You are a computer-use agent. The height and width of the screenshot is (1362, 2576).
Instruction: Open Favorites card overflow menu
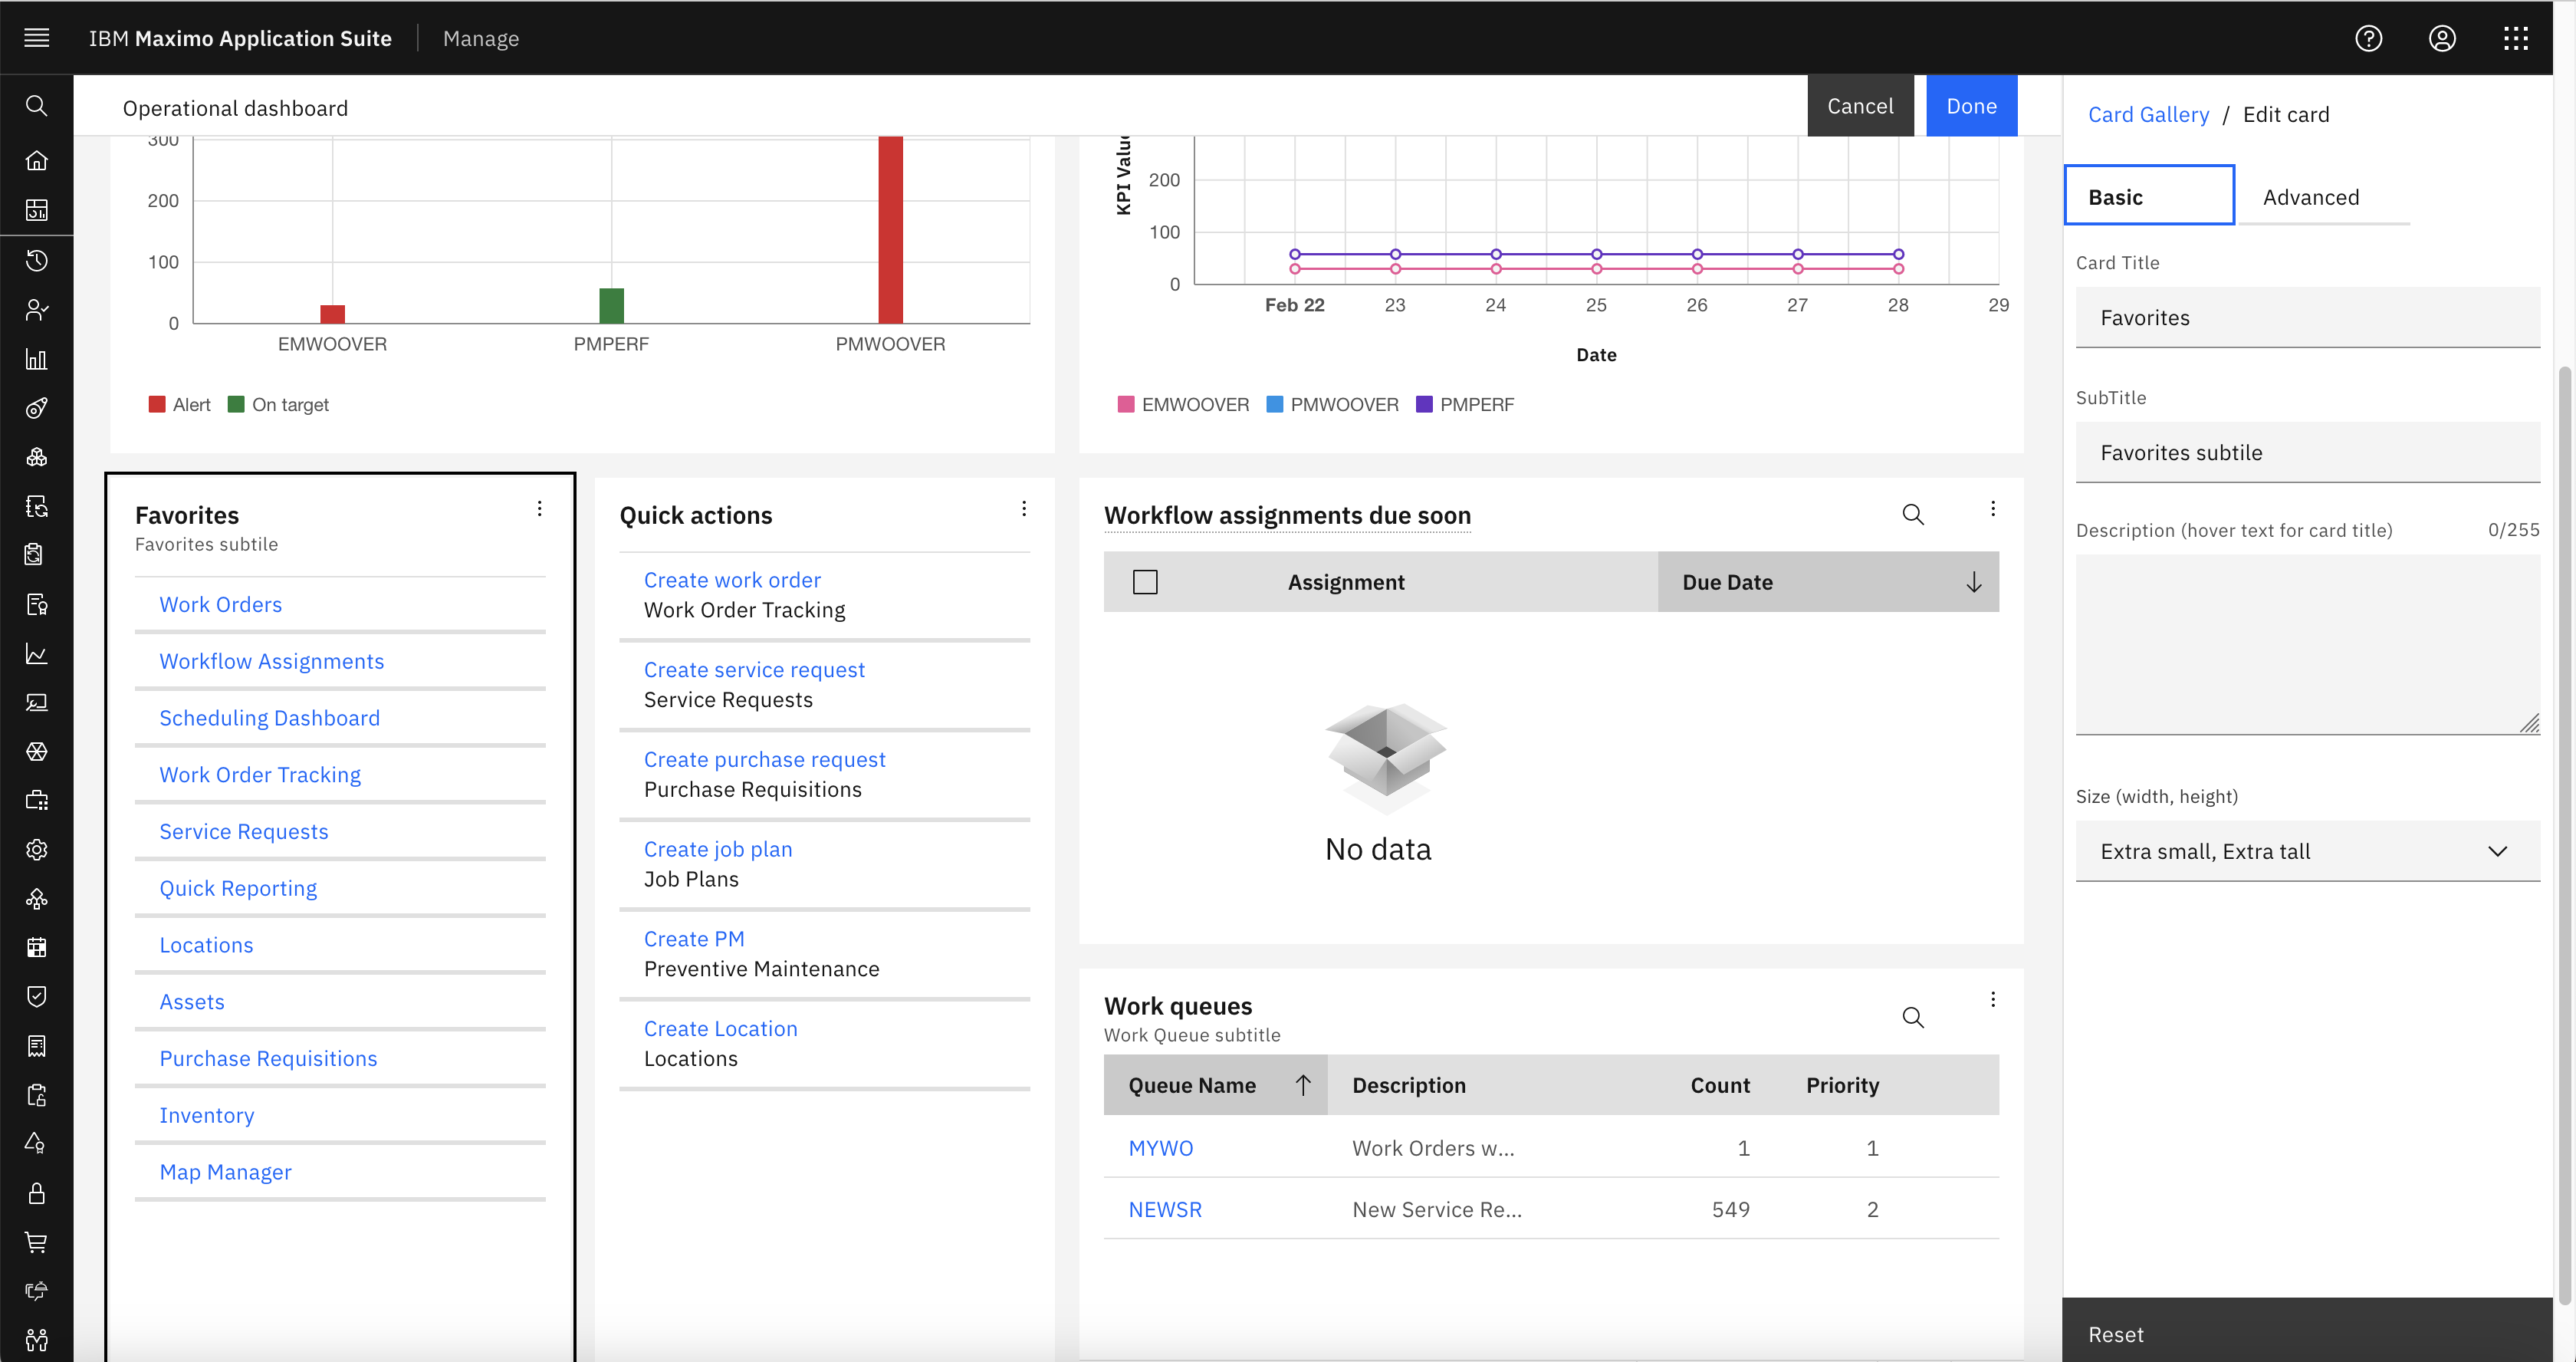(540, 509)
